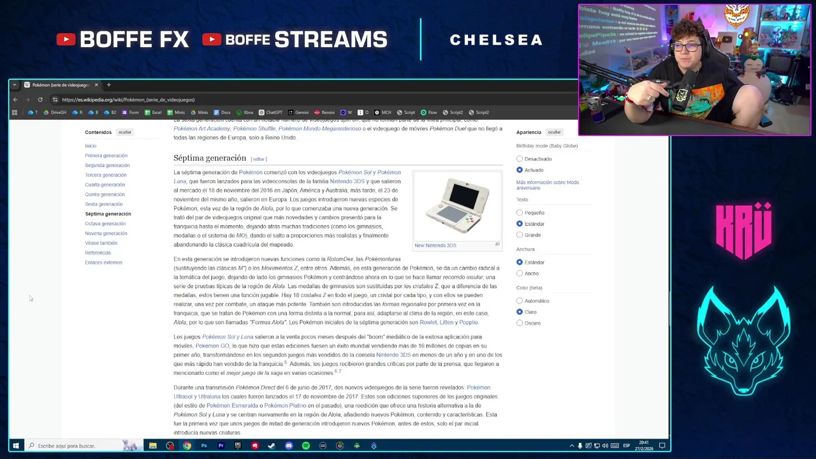816x459 pixels.
Task: Enlarge the New Nintendo 3DS image
Action: tap(497, 245)
